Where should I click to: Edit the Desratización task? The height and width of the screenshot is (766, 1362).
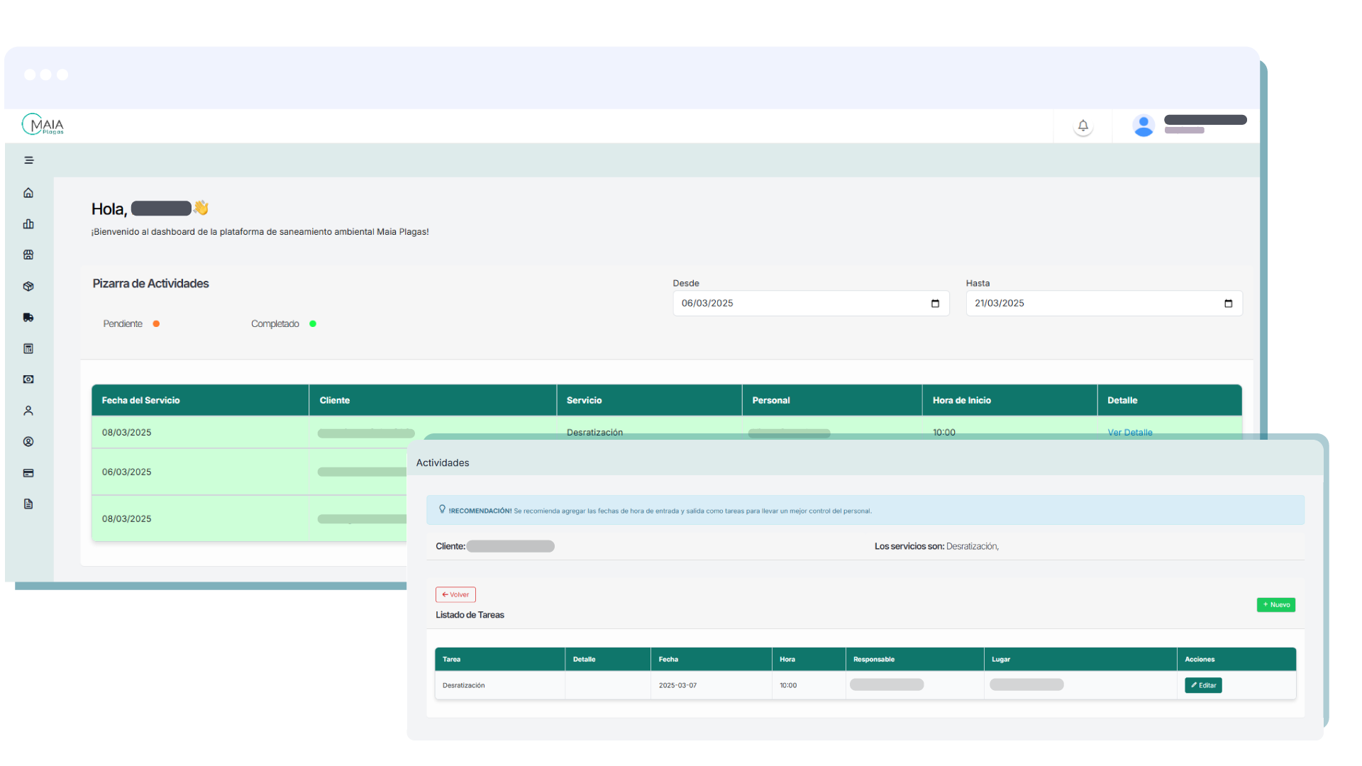tap(1203, 685)
